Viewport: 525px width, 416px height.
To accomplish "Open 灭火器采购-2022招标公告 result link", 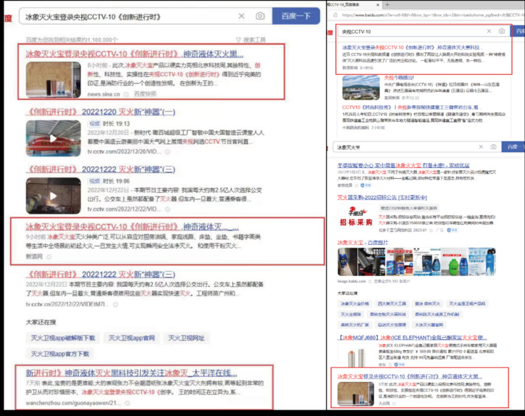I will (x=382, y=198).
